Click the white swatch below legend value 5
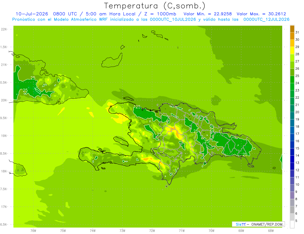This screenshot has width=304, height=234. [292, 224]
